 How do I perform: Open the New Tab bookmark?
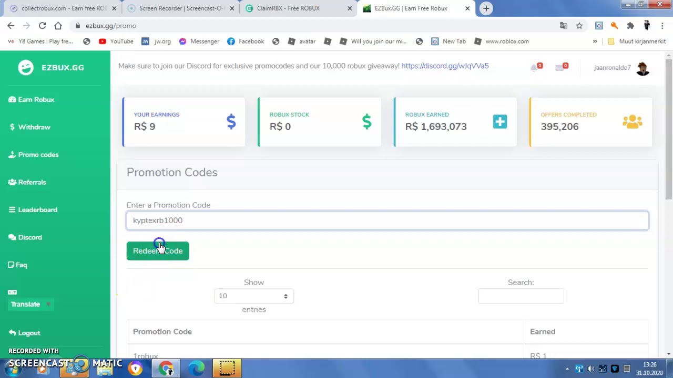[448, 41]
